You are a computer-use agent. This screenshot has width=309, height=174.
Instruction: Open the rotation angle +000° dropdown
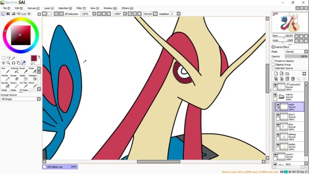pos(125,14)
